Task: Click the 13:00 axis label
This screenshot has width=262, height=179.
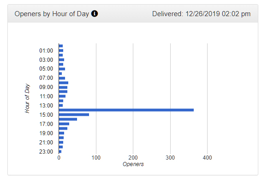Action: click(46, 106)
